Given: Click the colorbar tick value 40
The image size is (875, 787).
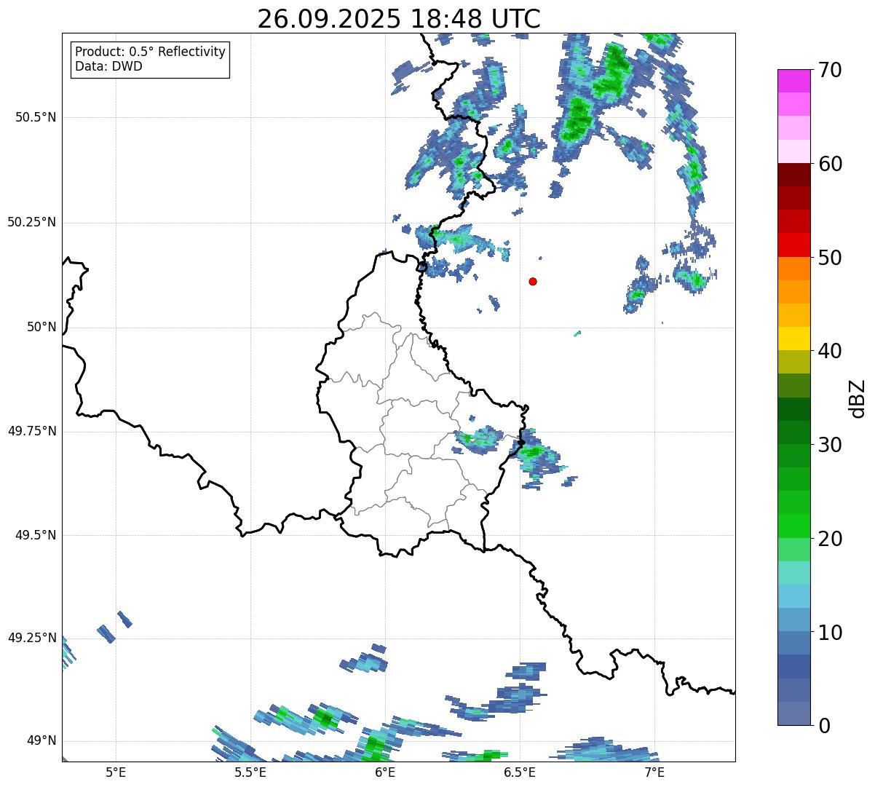Looking at the screenshot, I should pos(830,351).
